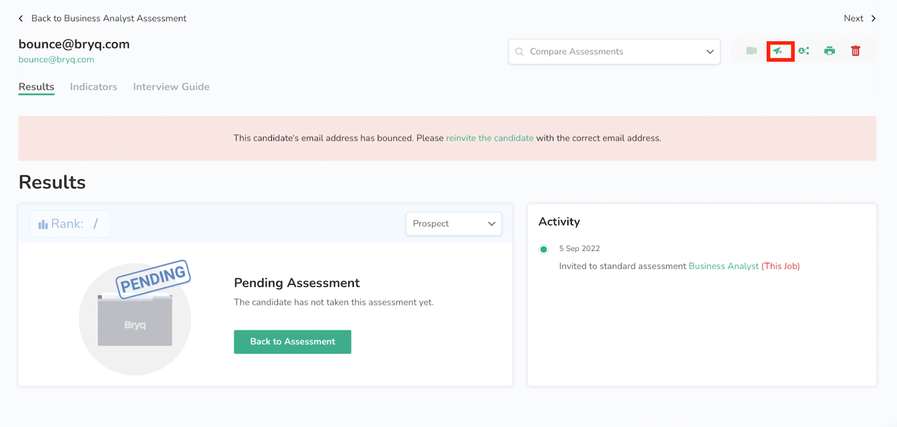Open the Compare Assessments dropdown
Viewport: 897px width, 427px height.
pyautogui.click(x=614, y=52)
